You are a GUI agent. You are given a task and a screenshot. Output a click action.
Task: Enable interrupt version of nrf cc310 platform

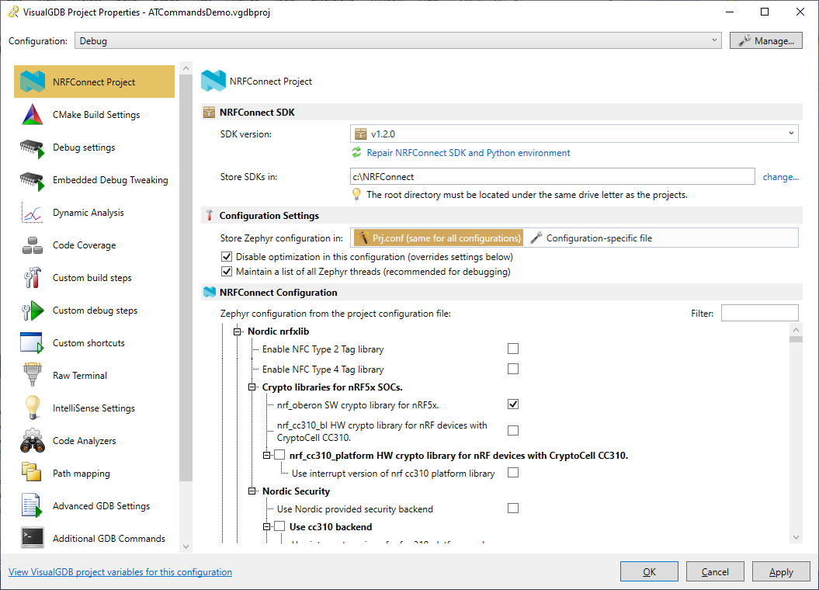(513, 473)
